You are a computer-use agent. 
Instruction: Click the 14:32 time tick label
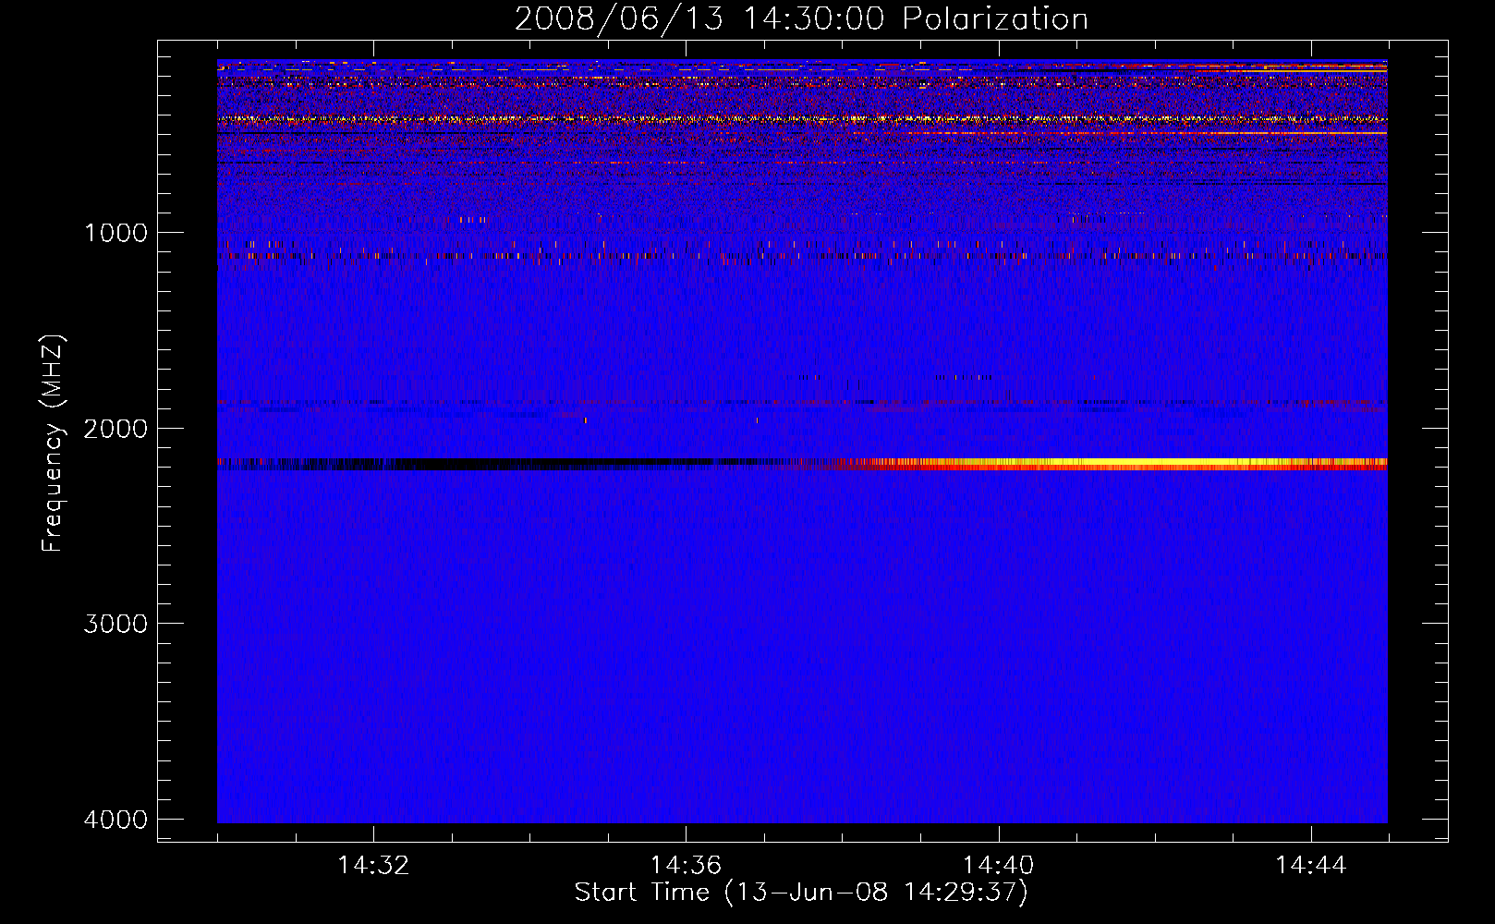[x=373, y=866]
